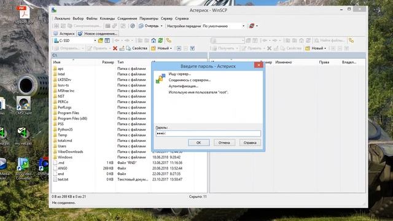Click the local synchronize browsing icon

[x=169, y=41]
